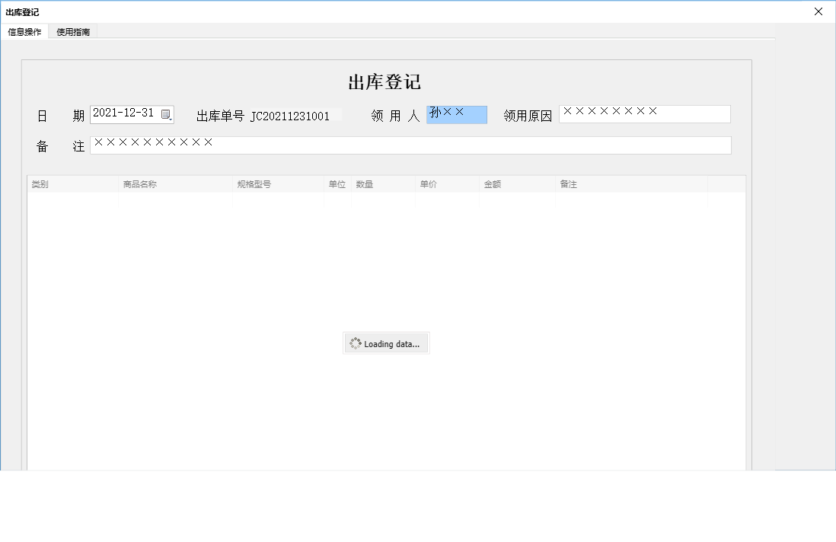The width and height of the screenshot is (836, 542).
Task: Click the 类别 column header
Action: tap(40, 183)
